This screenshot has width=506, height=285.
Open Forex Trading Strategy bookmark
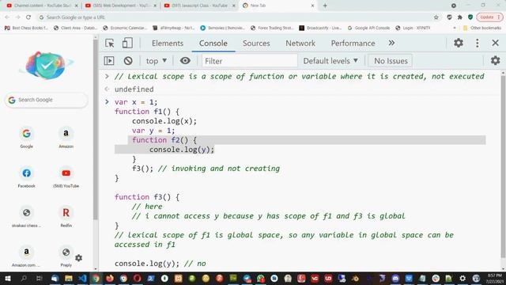point(272,28)
